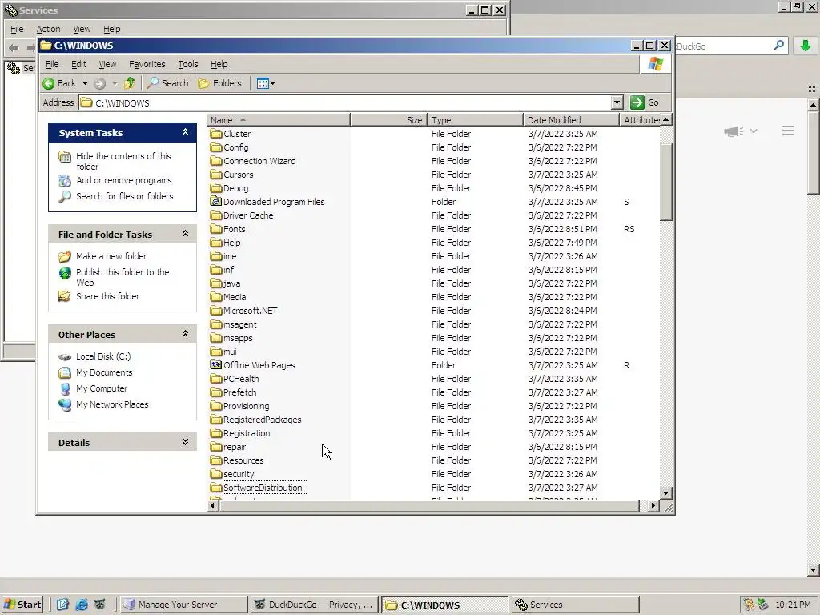Click the megaphone icon in browser window
Viewport: 820px width, 615px height.
click(734, 131)
